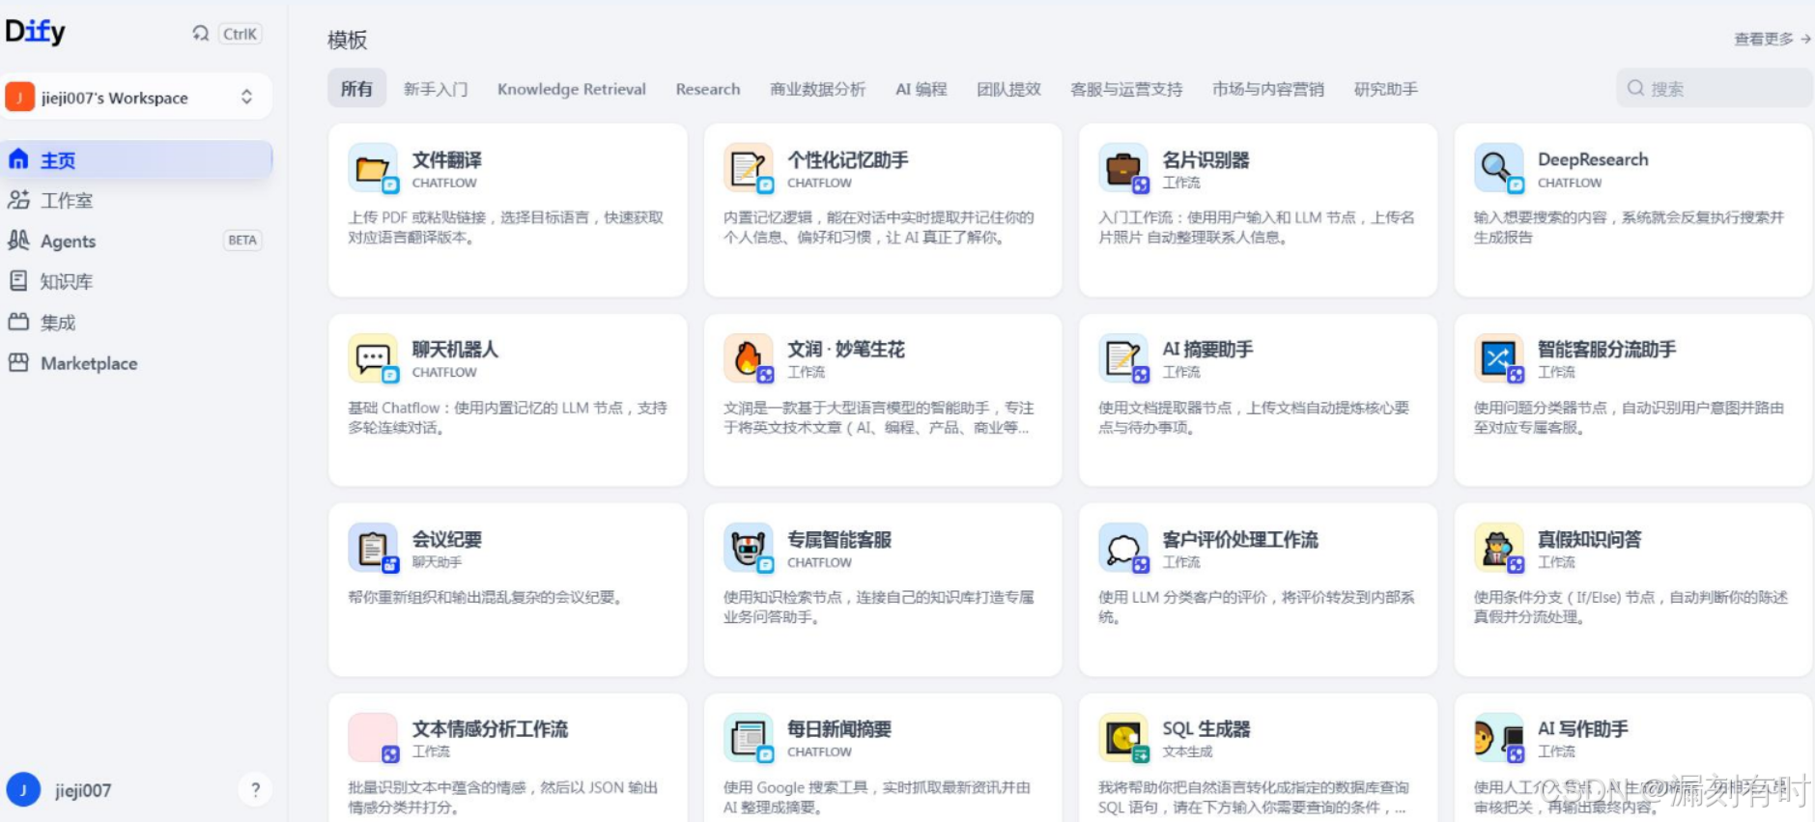Screen dimensions: 1815x822
Task: Select the 客服与运营支持 tab
Action: point(1126,89)
